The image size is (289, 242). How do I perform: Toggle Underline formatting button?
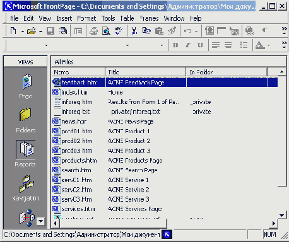tap(200, 45)
